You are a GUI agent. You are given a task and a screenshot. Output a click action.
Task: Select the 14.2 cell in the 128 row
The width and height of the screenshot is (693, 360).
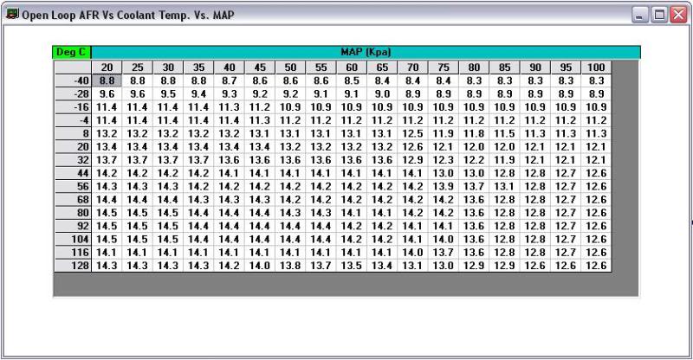pyautogui.click(x=230, y=266)
